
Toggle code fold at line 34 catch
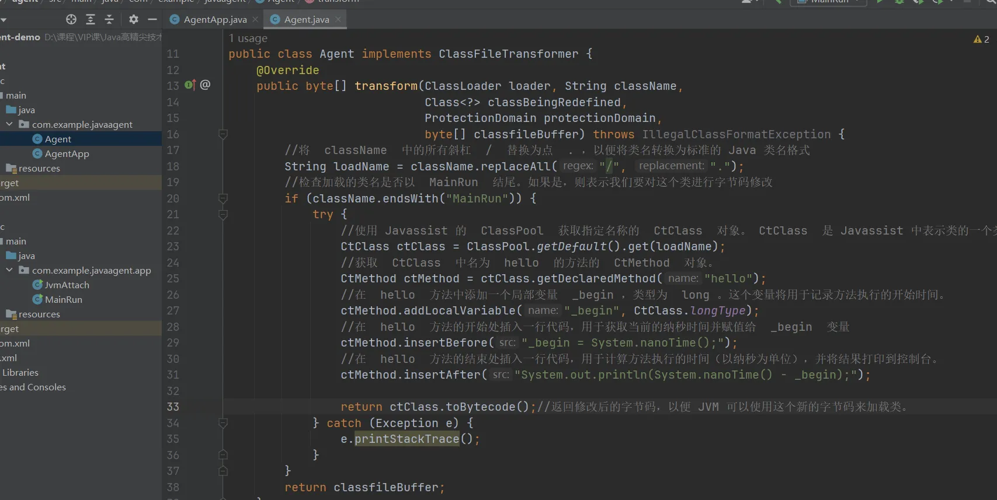[223, 423]
